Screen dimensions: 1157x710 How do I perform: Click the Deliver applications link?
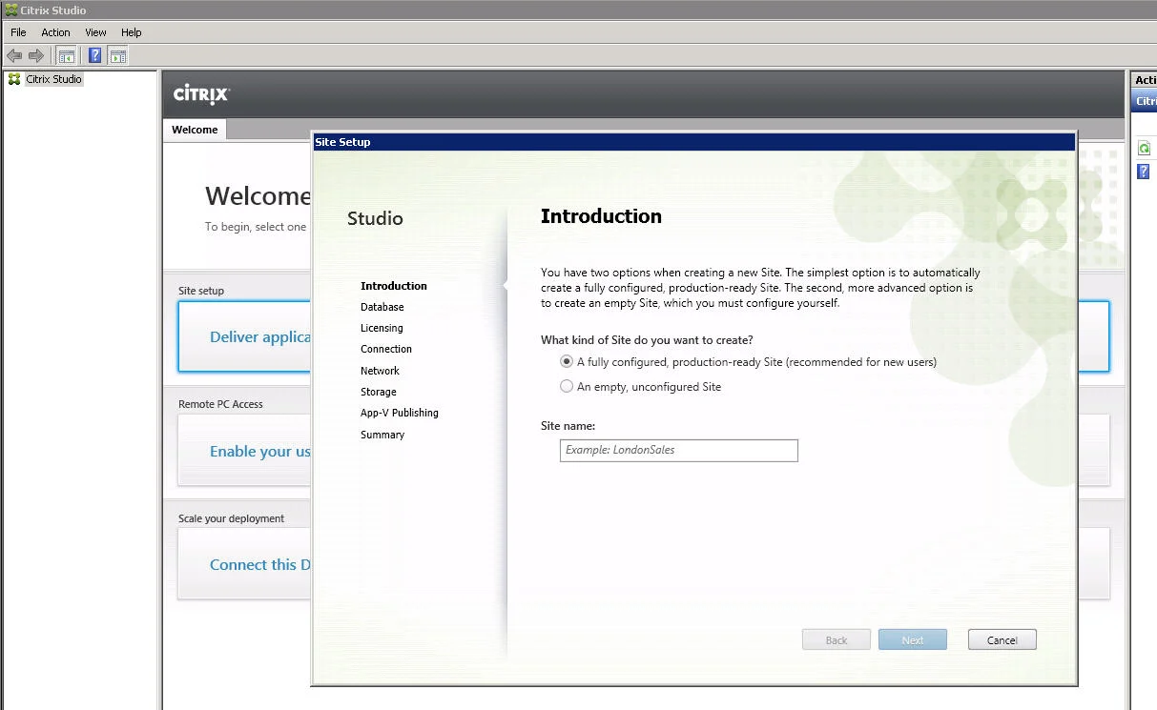click(260, 337)
